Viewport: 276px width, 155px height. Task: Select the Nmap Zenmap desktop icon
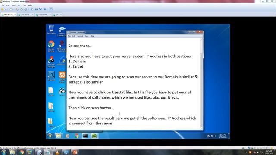click(x=62, y=31)
